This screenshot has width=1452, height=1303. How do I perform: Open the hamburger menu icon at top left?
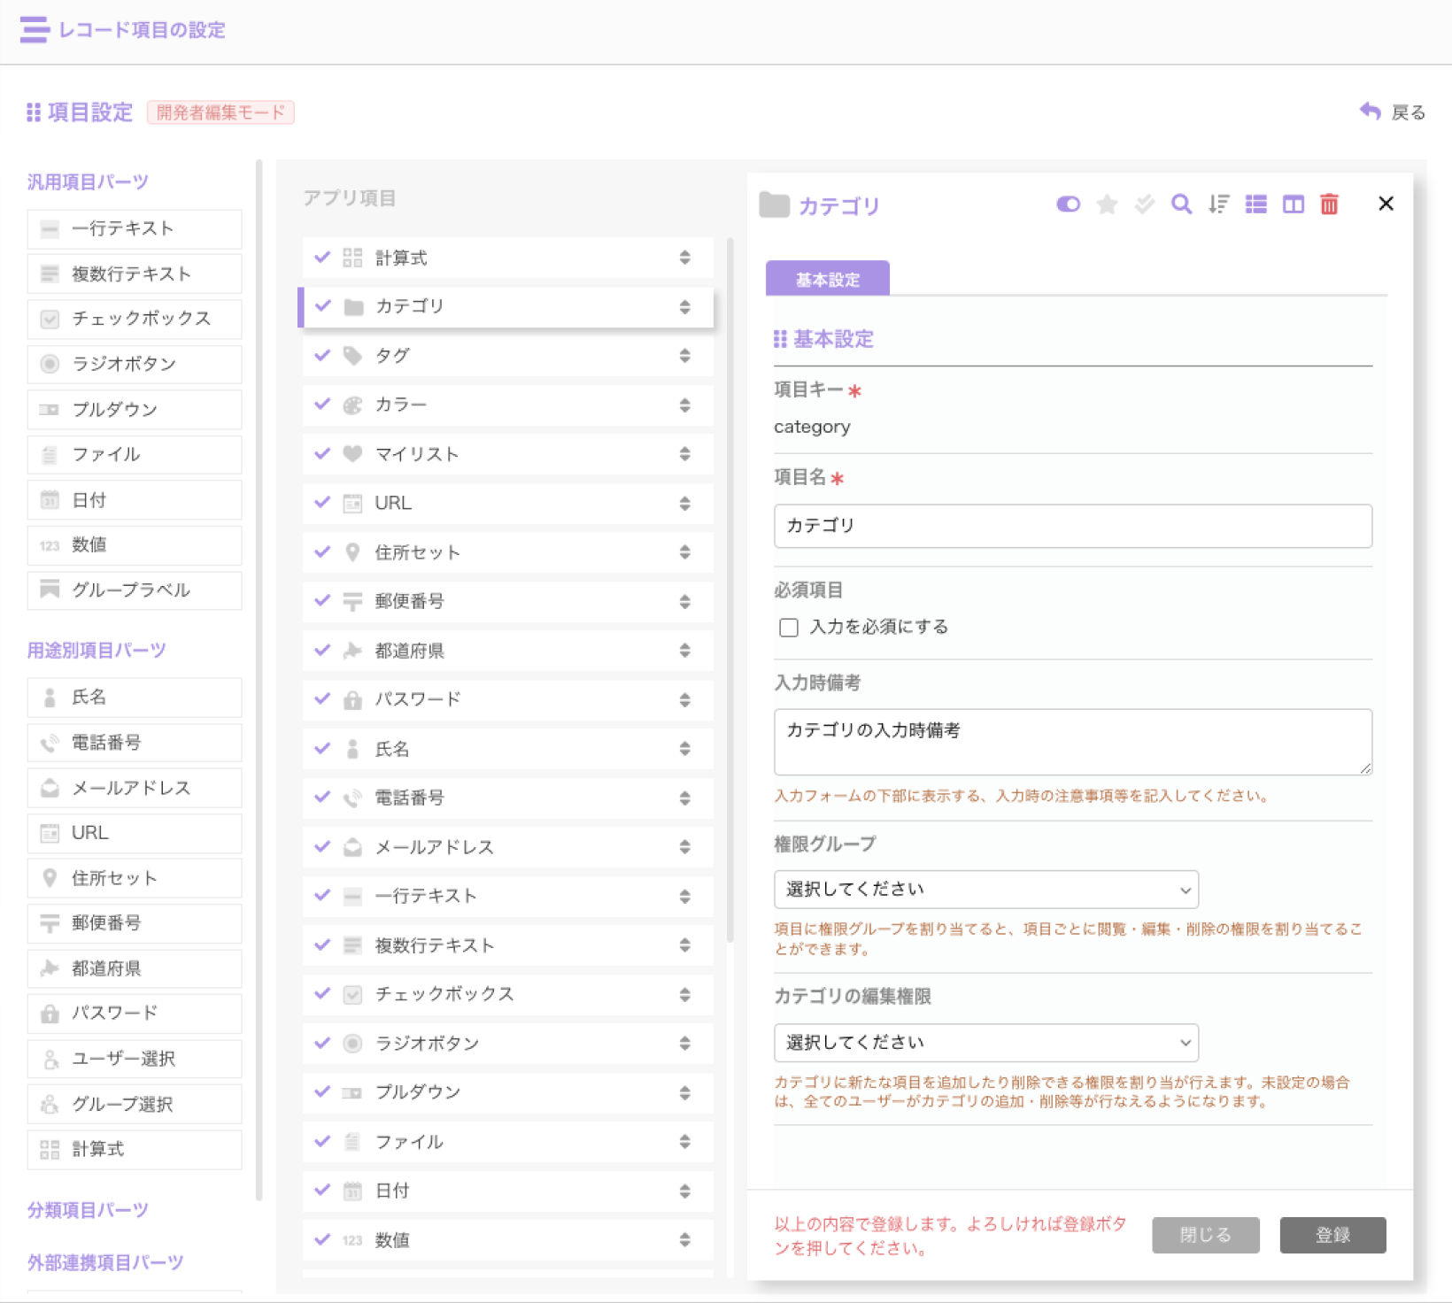[x=35, y=29]
